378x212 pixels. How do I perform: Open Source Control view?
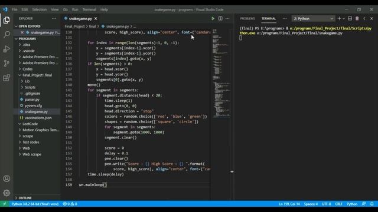coord(6,63)
